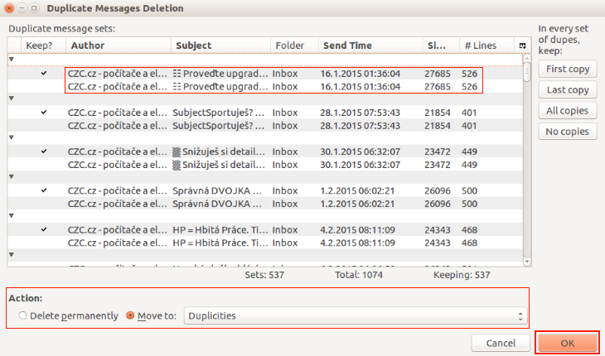Image resolution: width=605 pixels, height=356 pixels.
Task: Select the Delete permanently radio option
Action: tap(22, 315)
